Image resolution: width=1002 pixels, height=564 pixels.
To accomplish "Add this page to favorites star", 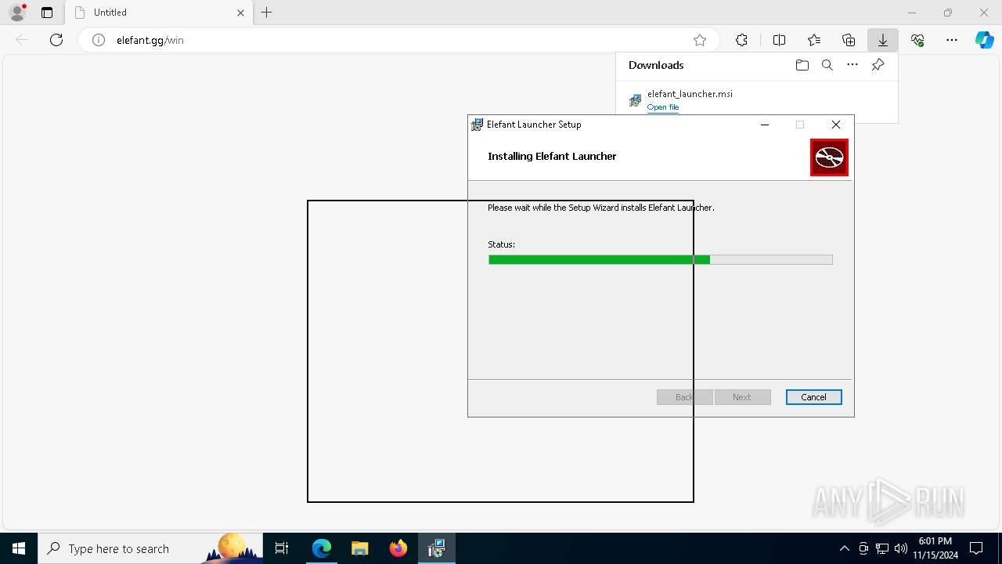I will (700, 40).
